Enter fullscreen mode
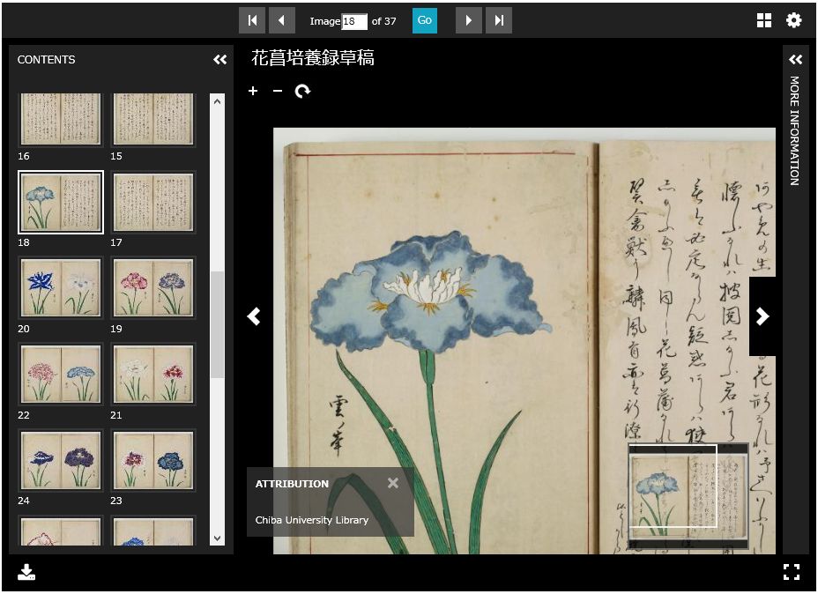 pos(792,572)
